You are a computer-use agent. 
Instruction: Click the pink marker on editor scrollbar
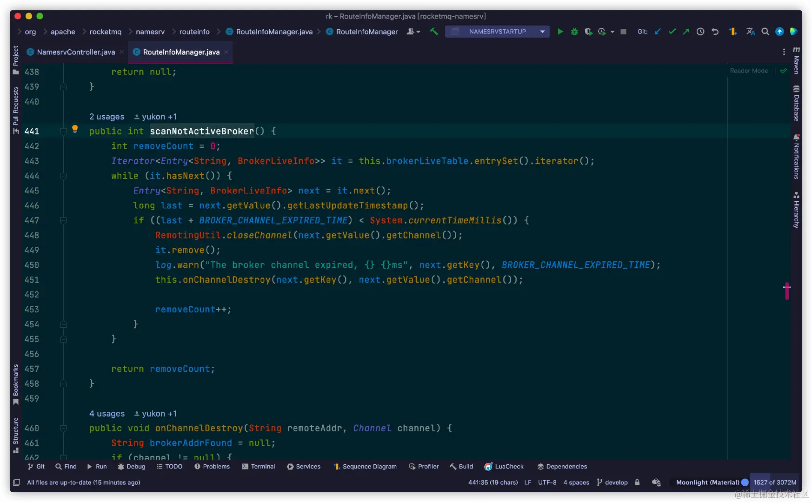coord(787,291)
